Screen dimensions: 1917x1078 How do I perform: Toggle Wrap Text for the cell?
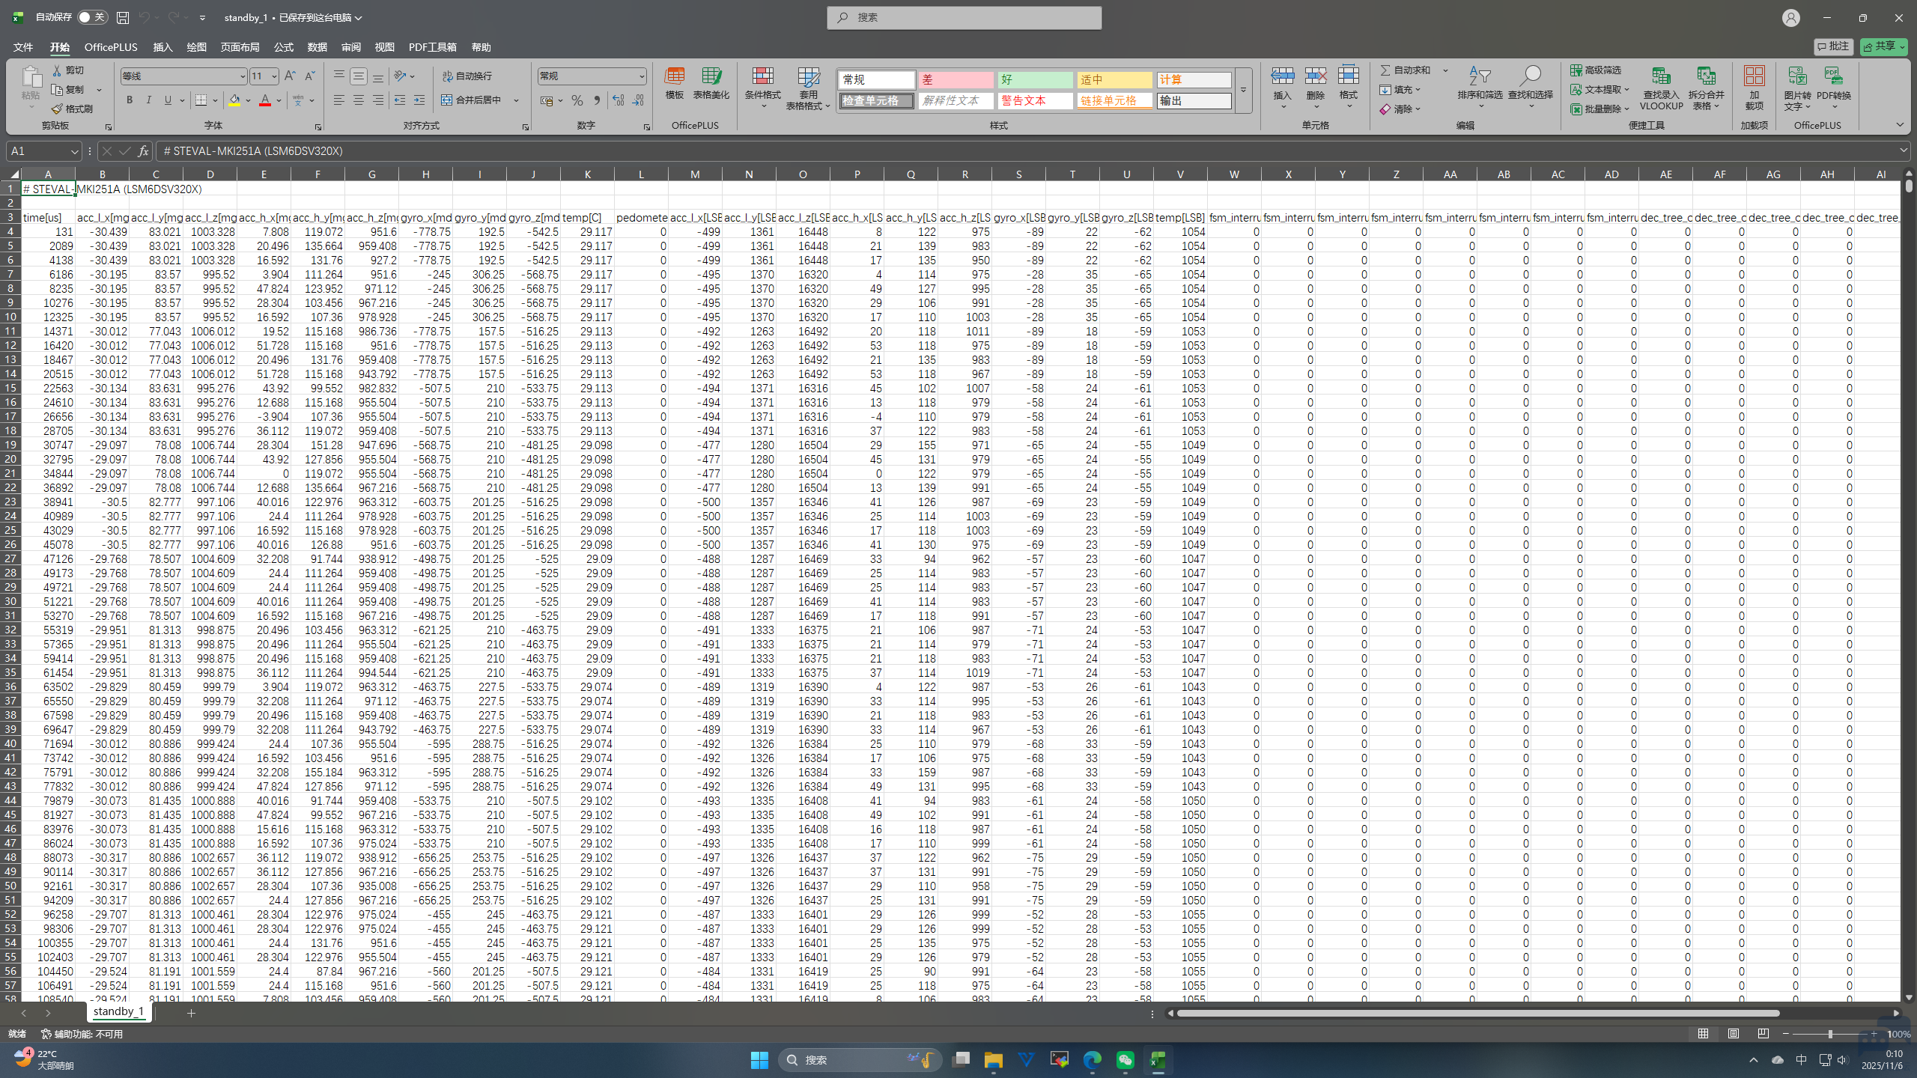(x=448, y=76)
